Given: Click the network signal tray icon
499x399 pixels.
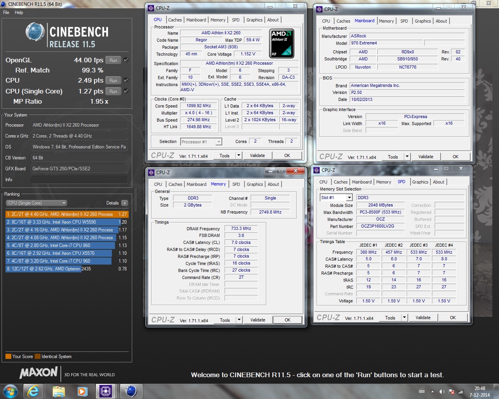Looking at the screenshot, I should coord(460,392).
